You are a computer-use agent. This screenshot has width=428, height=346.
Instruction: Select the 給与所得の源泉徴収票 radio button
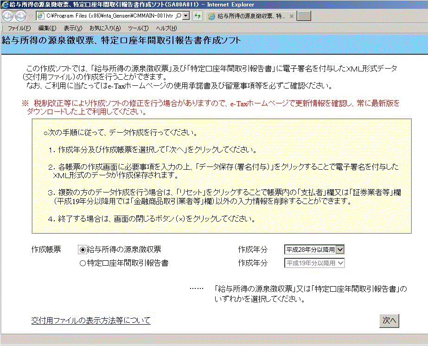(x=83, y=250)
